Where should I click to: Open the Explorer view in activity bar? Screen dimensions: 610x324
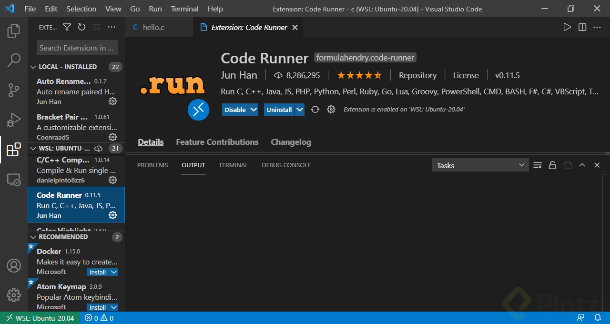[14, 31]
